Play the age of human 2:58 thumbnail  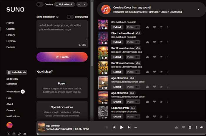coord(103,83)
